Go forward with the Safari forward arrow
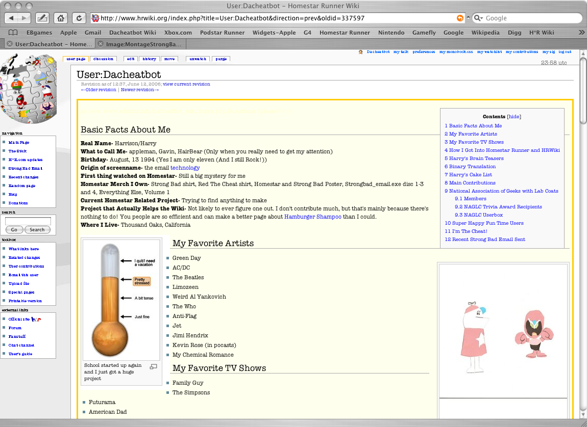 (23, 18)
